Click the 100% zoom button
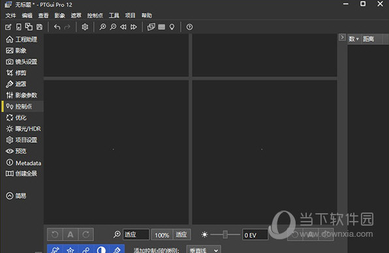Viewport: 389px width, 253px height. pyautogui.click(x=162, y=234)
